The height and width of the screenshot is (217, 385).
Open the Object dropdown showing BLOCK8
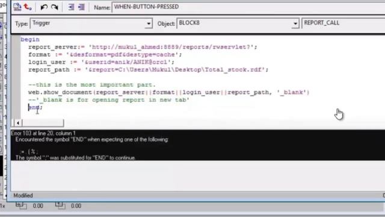295,24
